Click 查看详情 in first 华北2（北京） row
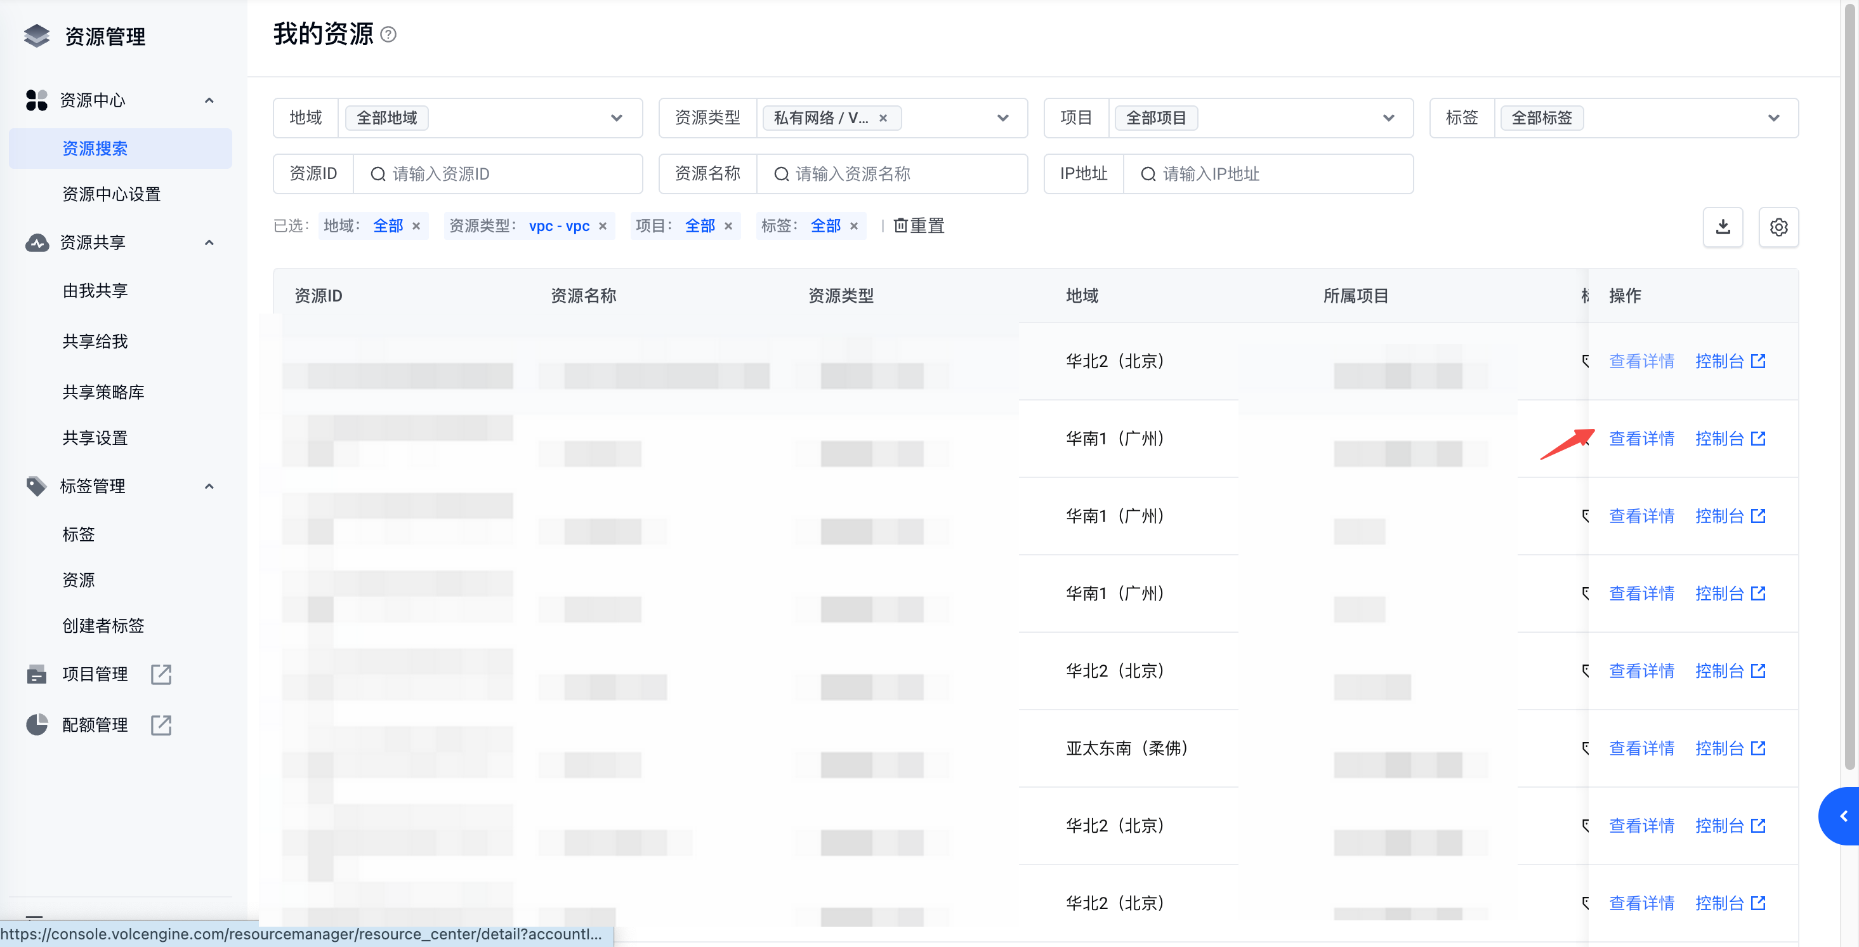Screen dimensions: 1859x947 [x=1641, y=361]
